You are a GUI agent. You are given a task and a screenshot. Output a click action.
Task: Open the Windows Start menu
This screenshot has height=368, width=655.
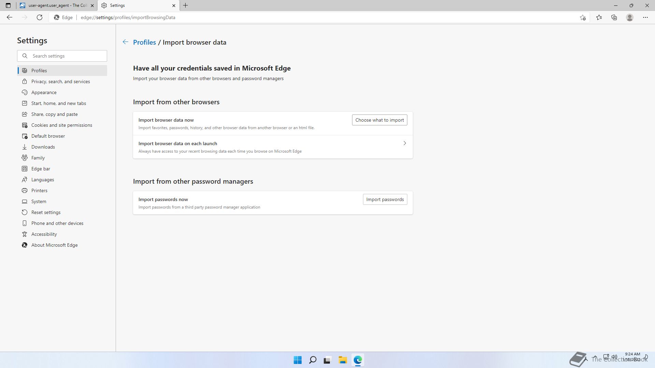297,360
